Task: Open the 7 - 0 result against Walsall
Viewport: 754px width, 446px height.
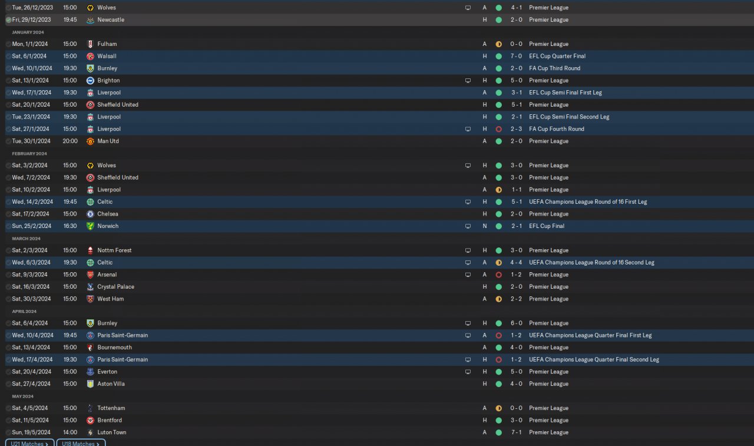Action: click(516, 57)
